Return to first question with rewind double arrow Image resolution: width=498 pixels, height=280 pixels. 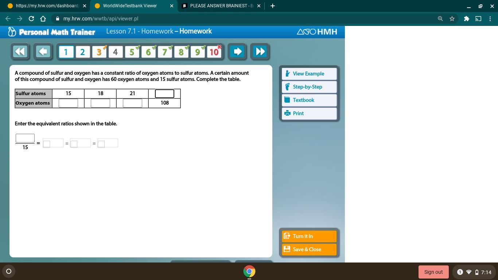(x=20, y=51)
